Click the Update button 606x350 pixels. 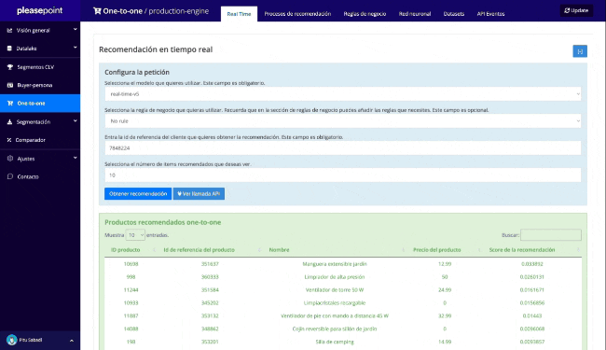pos(576,10)
